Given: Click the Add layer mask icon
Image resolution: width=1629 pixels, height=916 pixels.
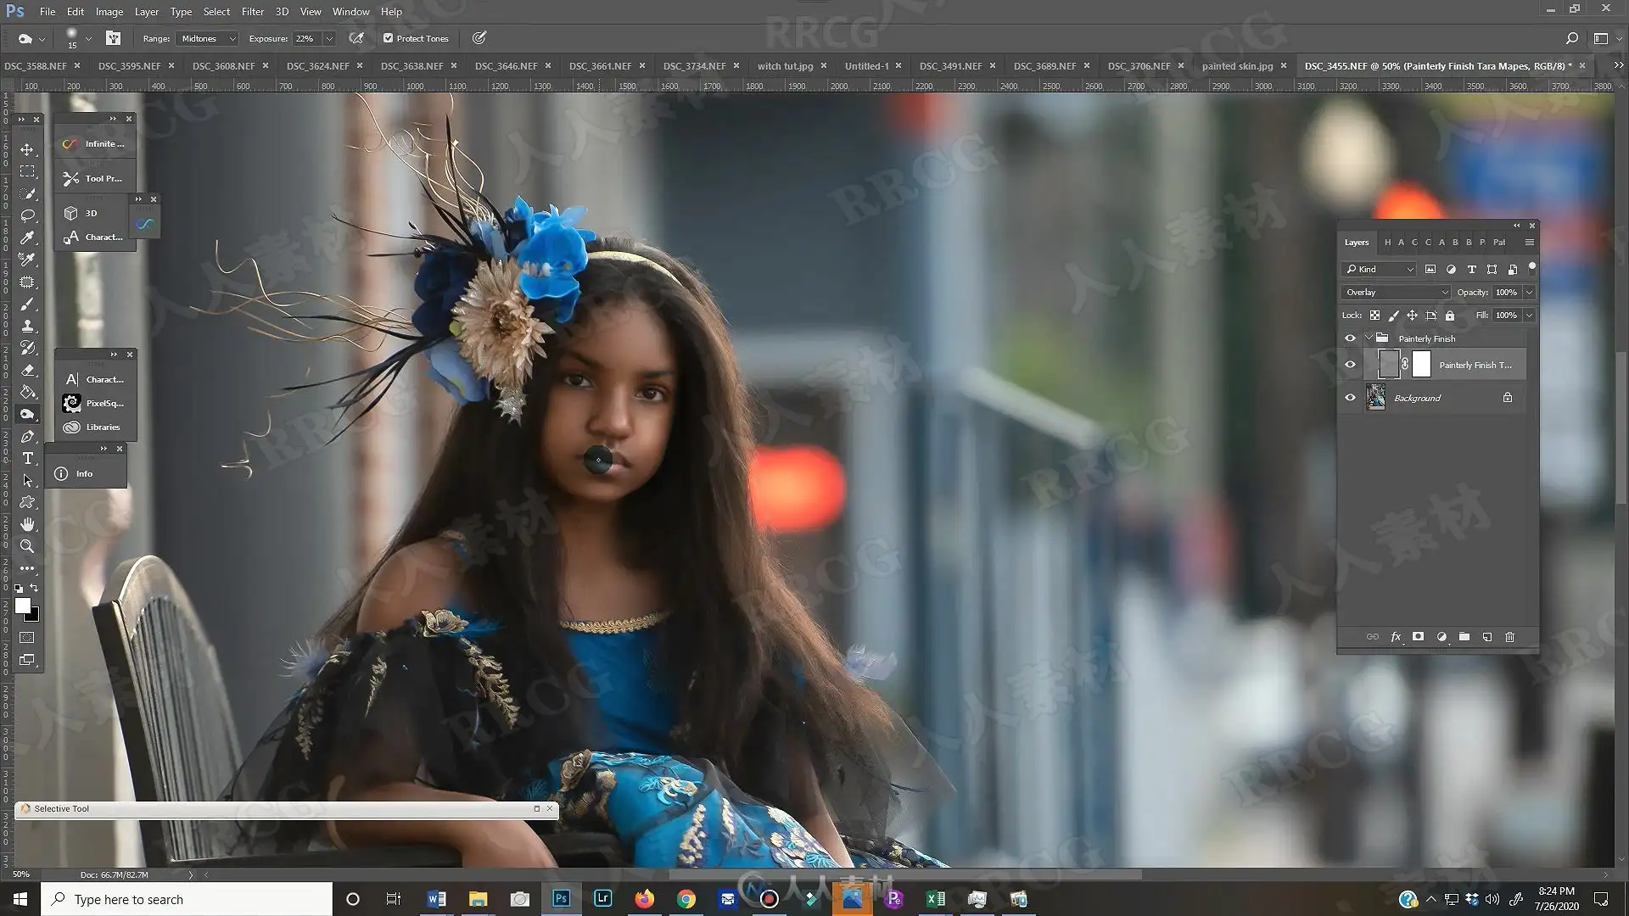Looking at the screenshot, I should tap(1418, 636).
